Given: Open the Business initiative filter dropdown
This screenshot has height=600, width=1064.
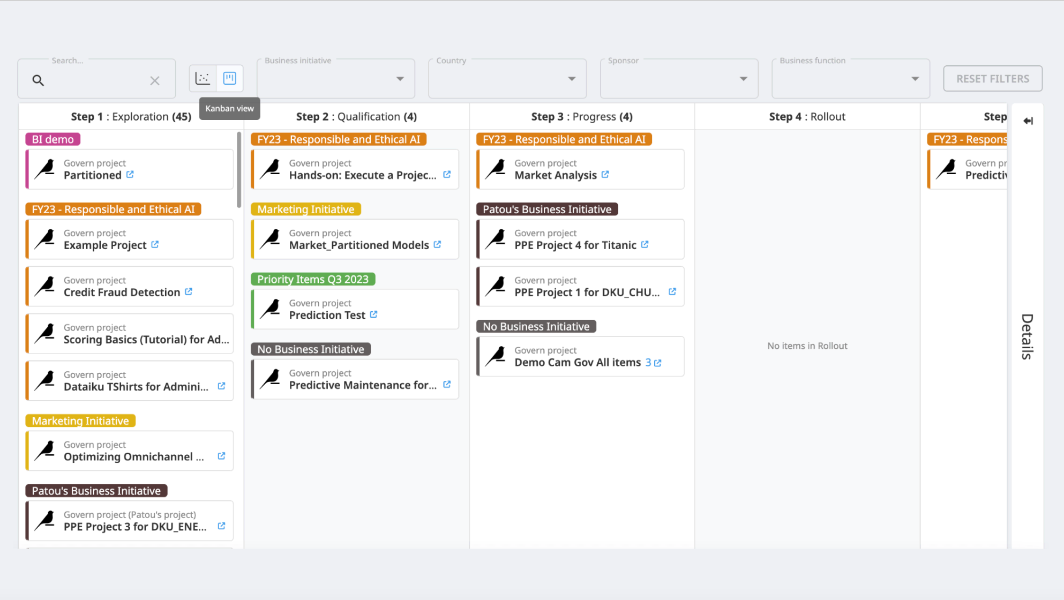Looking at the screenshot, I should (x=336, y=79).
